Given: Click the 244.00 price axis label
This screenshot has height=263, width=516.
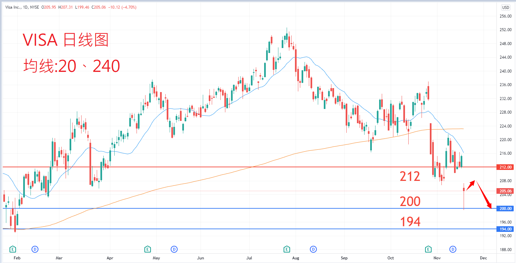Looking at the screenshot, I should coord(506,57).
